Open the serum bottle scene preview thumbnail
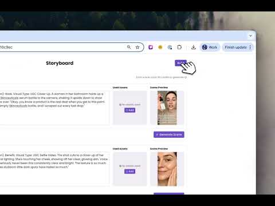This screenshot has width=275, height=206. point(167,108)
